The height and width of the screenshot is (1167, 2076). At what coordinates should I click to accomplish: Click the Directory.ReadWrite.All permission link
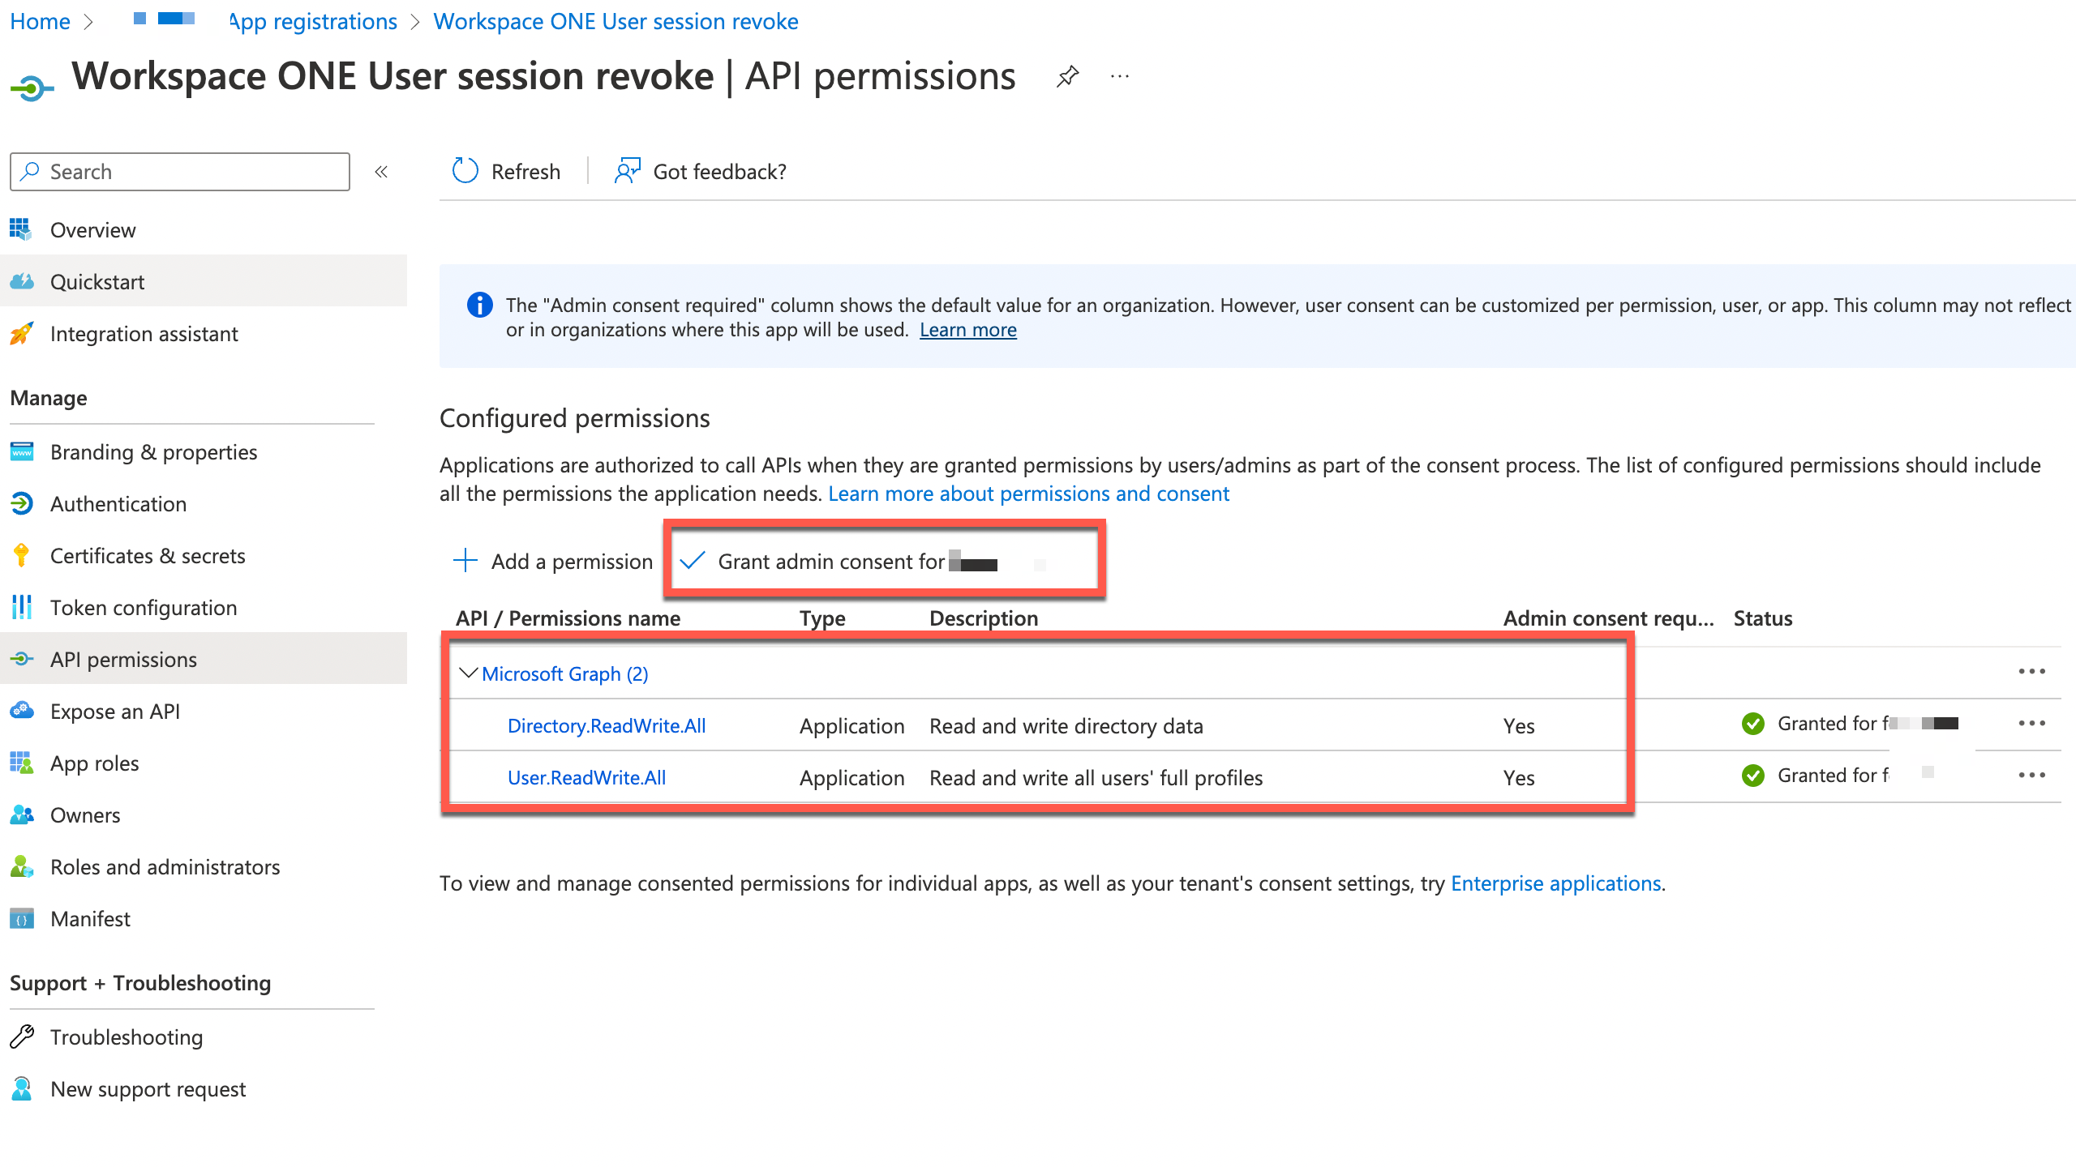[607, 726]
